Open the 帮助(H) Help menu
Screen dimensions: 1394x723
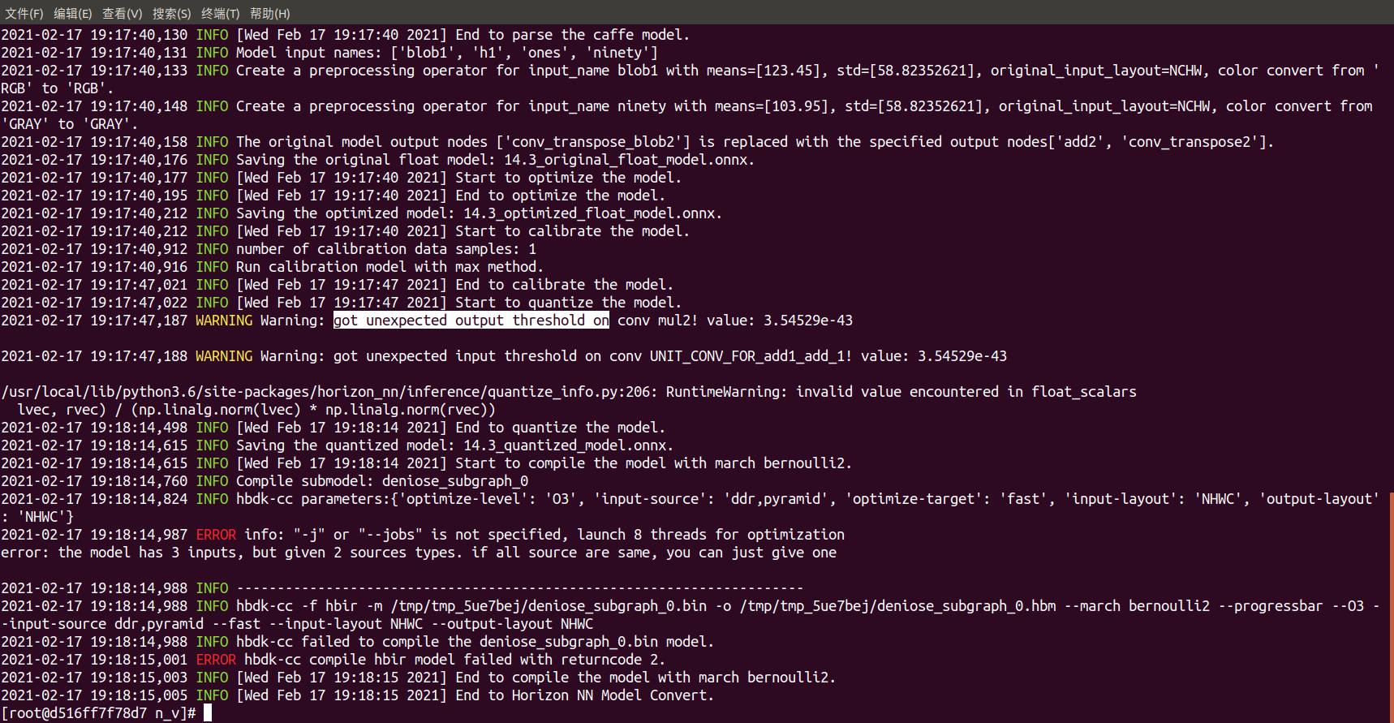click(269, 13)
